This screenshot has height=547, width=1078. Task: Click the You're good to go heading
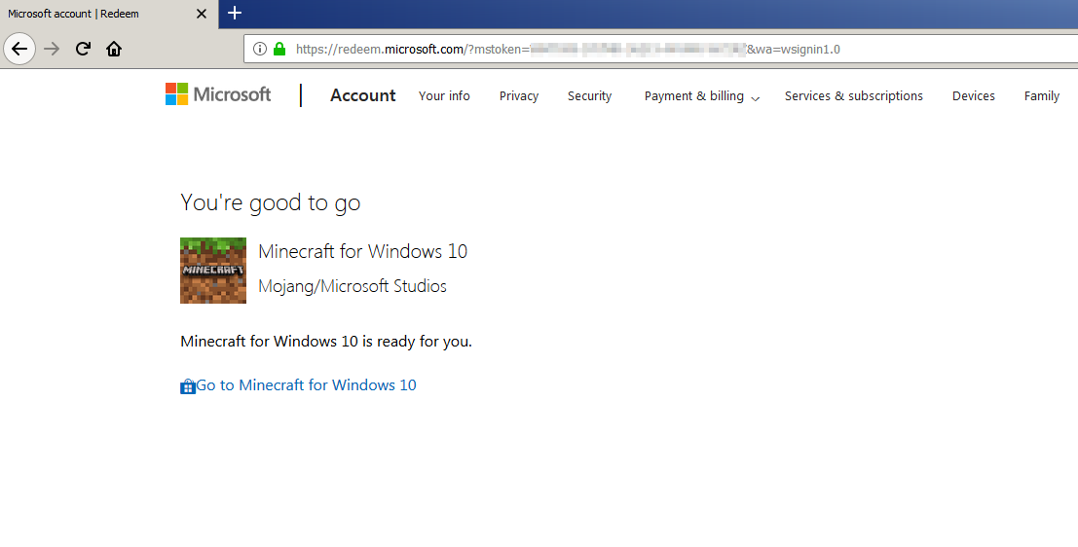pos(270,203)
